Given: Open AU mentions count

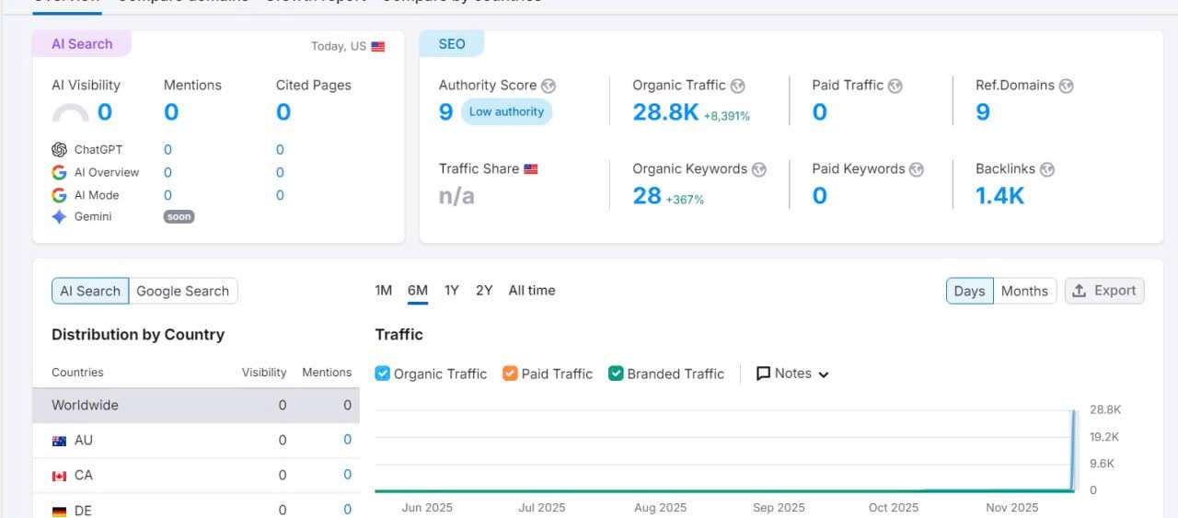Looking at the screenshot, I should [x=347, y=441].
